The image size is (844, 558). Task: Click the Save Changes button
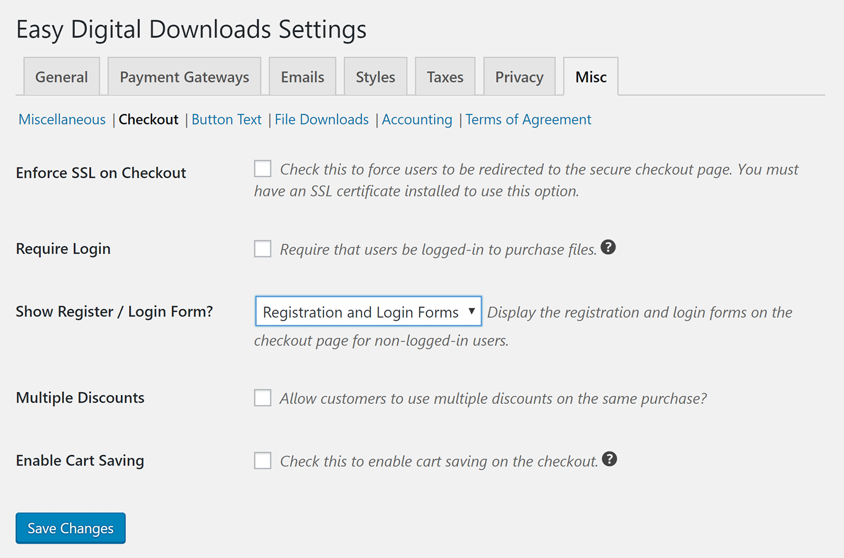click(x=71, y=528)
